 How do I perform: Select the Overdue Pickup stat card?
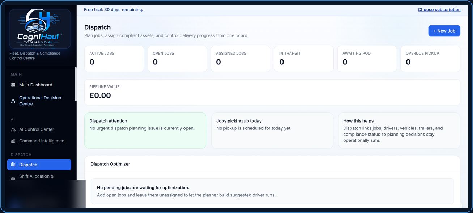[x=430, y=59]
